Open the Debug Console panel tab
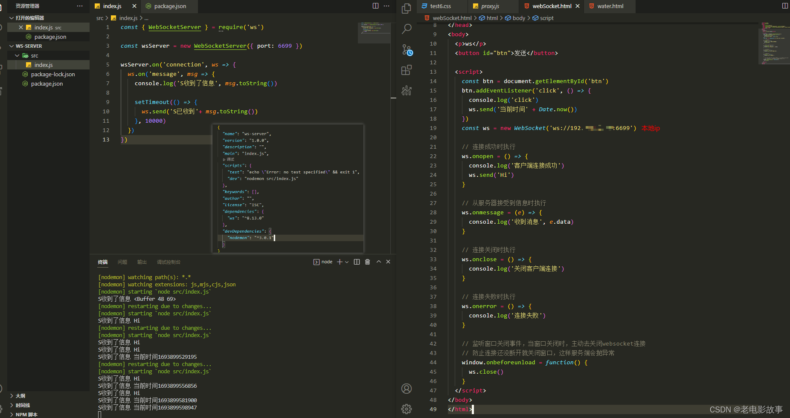 (168, 262)
